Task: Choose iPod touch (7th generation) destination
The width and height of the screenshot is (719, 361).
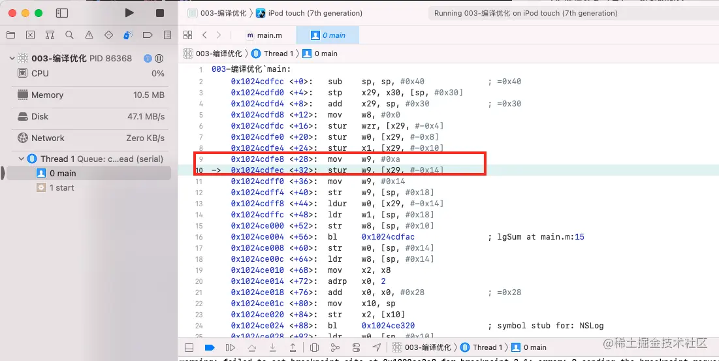Action: coord(310,13)
